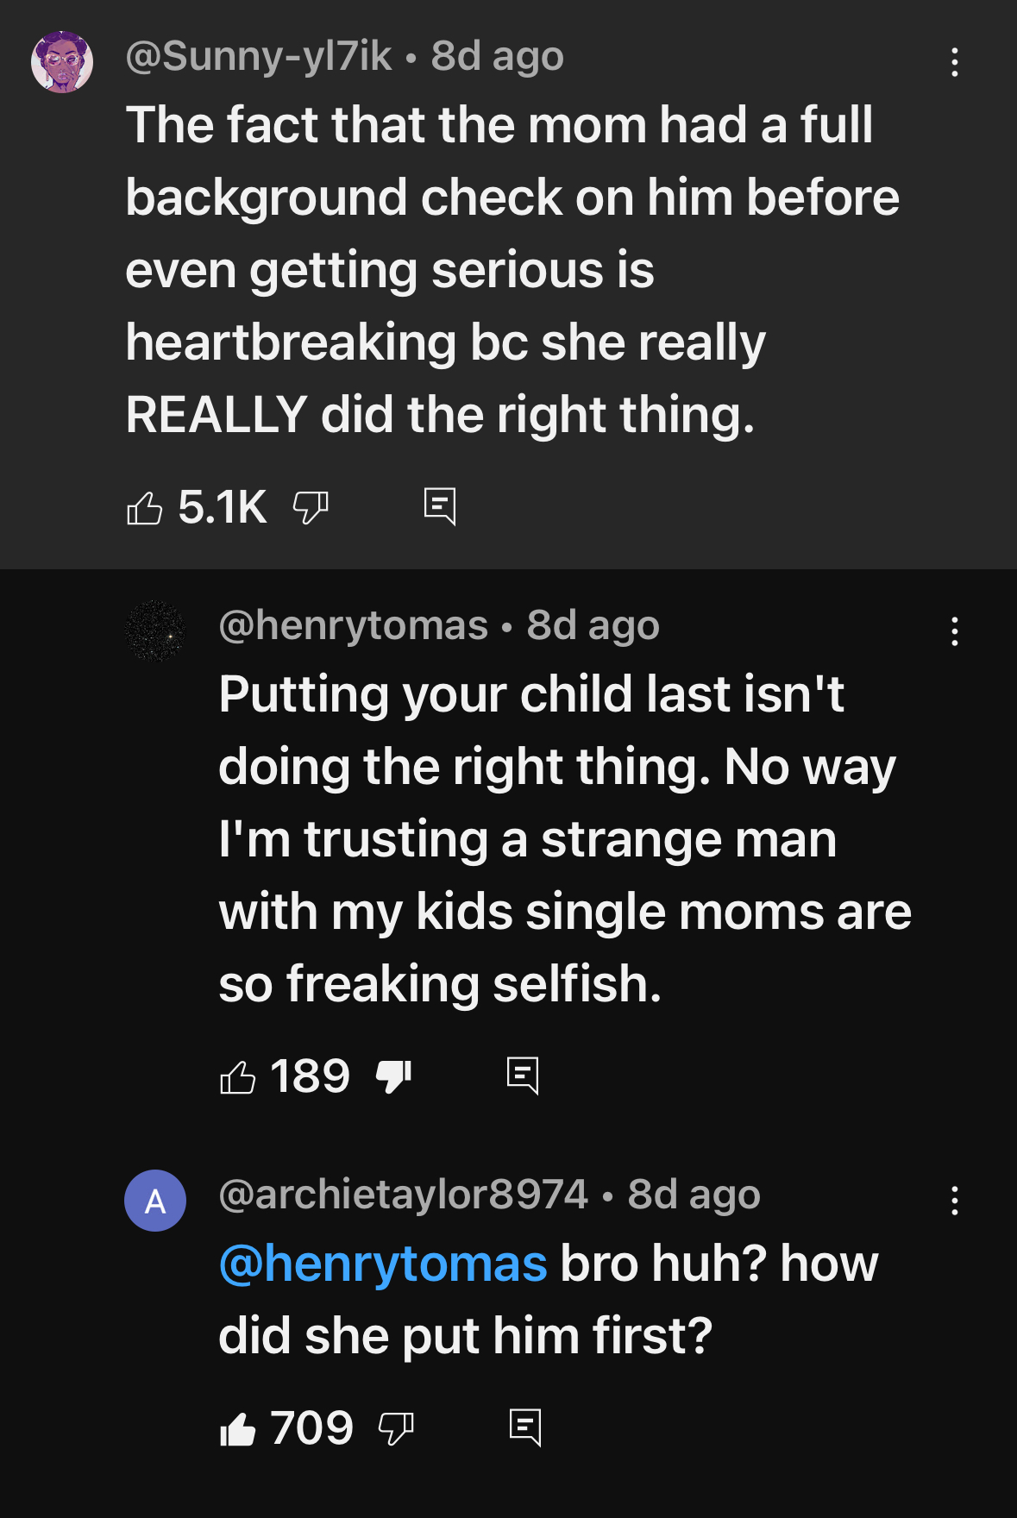Visit @Sunny-yl7ik channel via username

point(259,57)
